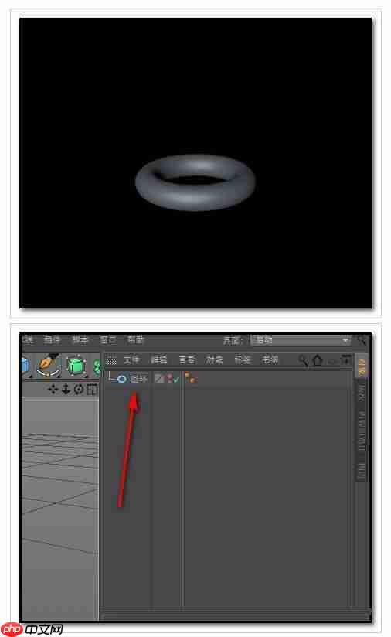Toggle the 圆环 editor/render visibility dots
The image size is (391, 637).
click(169, 379)
